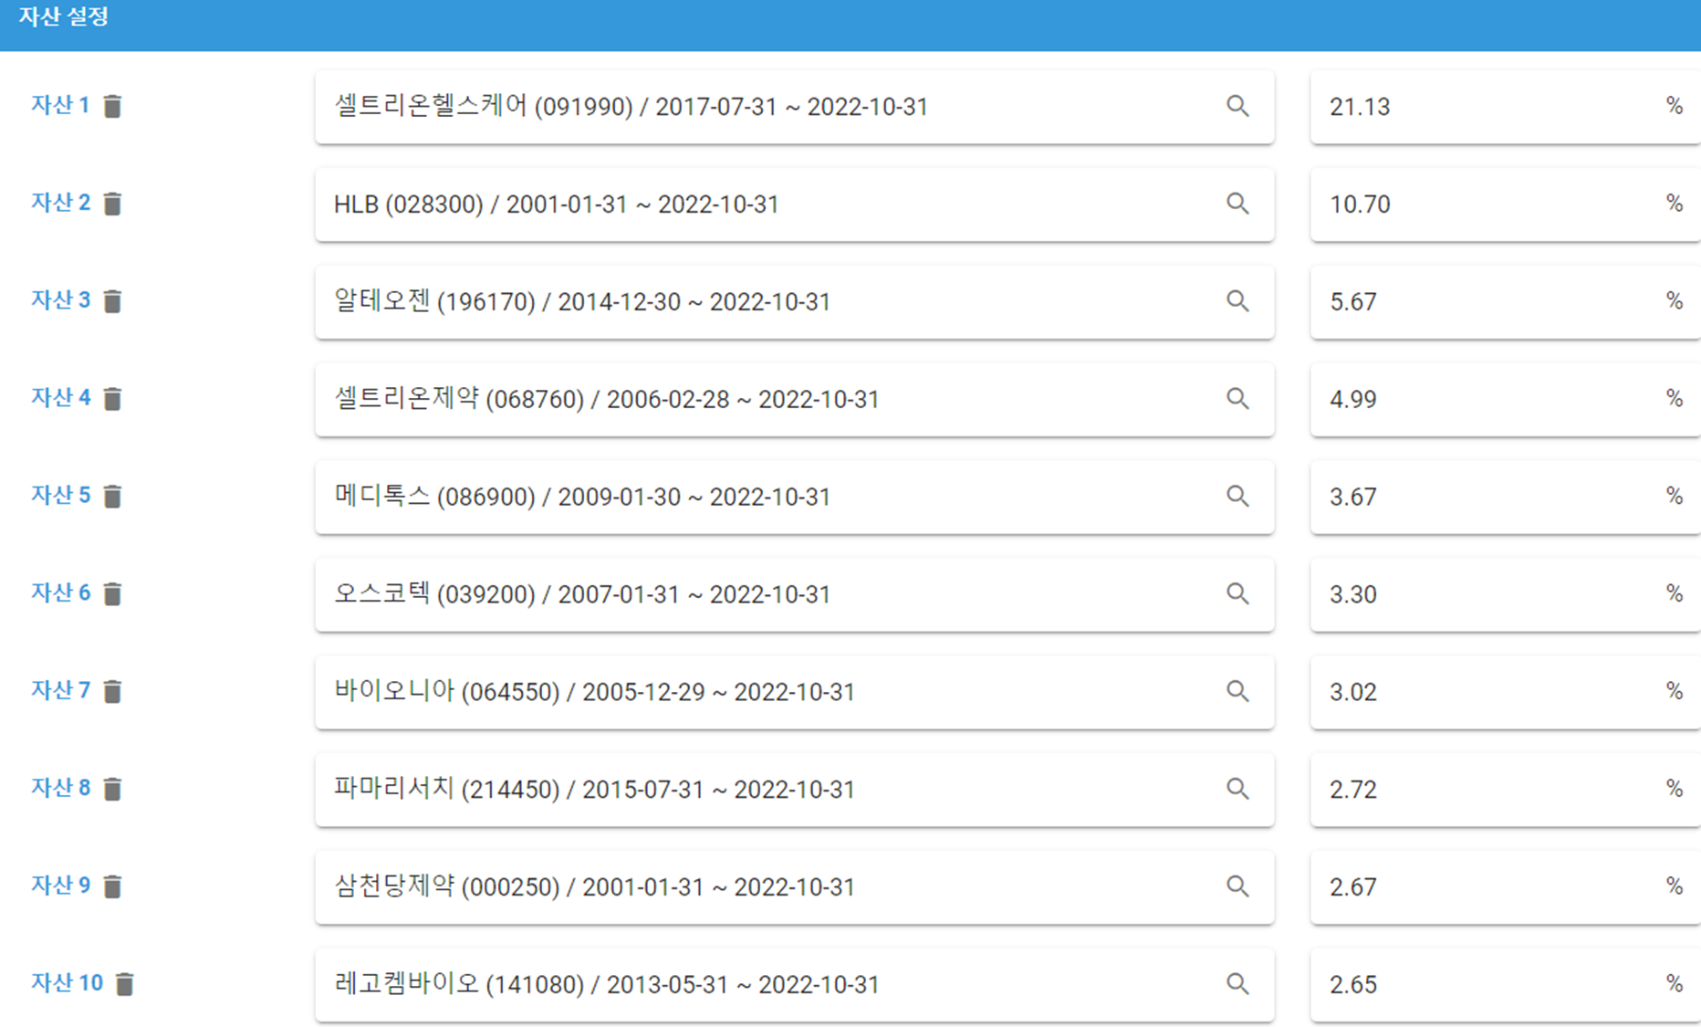This screenshot has width=1701, height=1027.
Task: Delete 자산 1 using its trash icon
Action: click(x=112, y=107)
